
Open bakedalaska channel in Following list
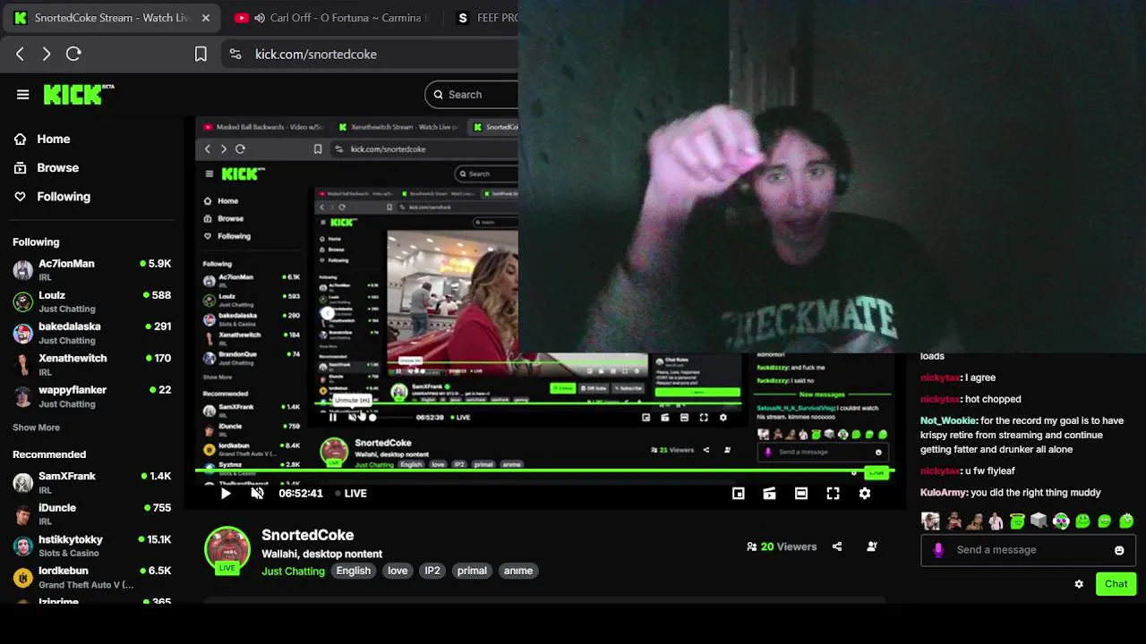click(x=91, y=333)
